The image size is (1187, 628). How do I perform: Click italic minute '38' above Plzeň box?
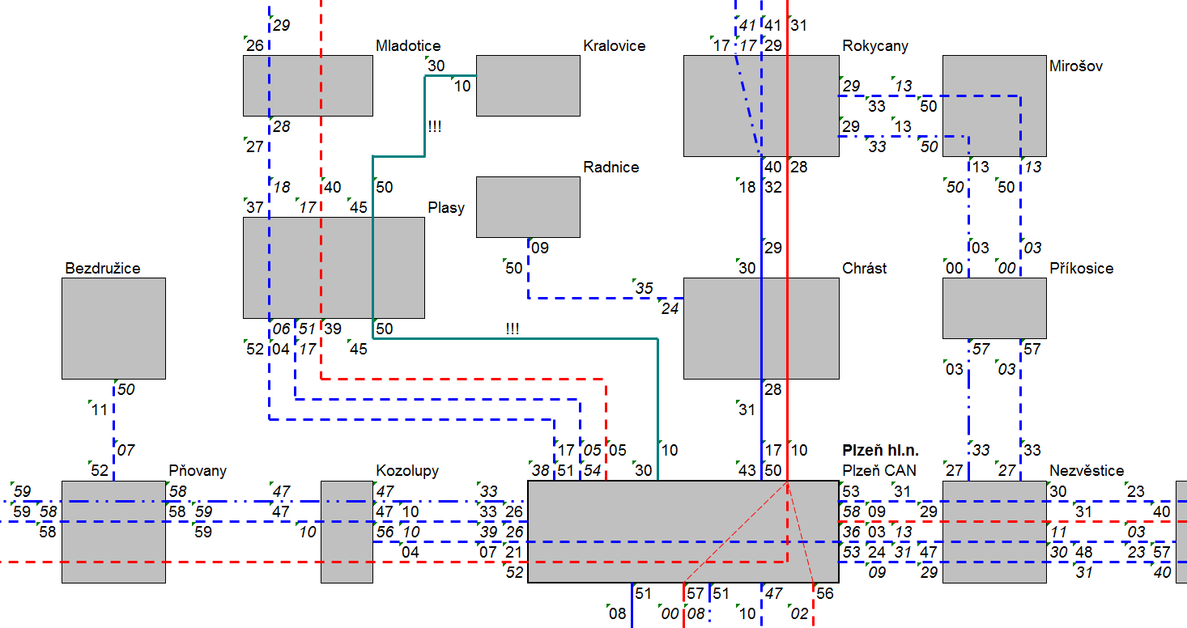click(540, 471)
